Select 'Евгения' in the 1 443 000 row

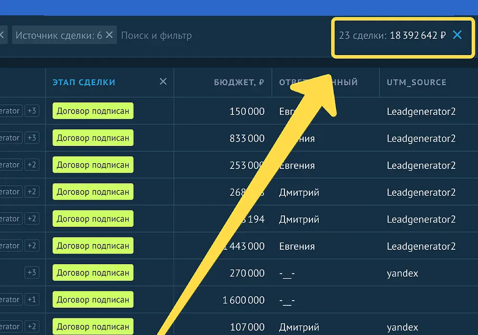pyautogui.click(x=297, y=246)
